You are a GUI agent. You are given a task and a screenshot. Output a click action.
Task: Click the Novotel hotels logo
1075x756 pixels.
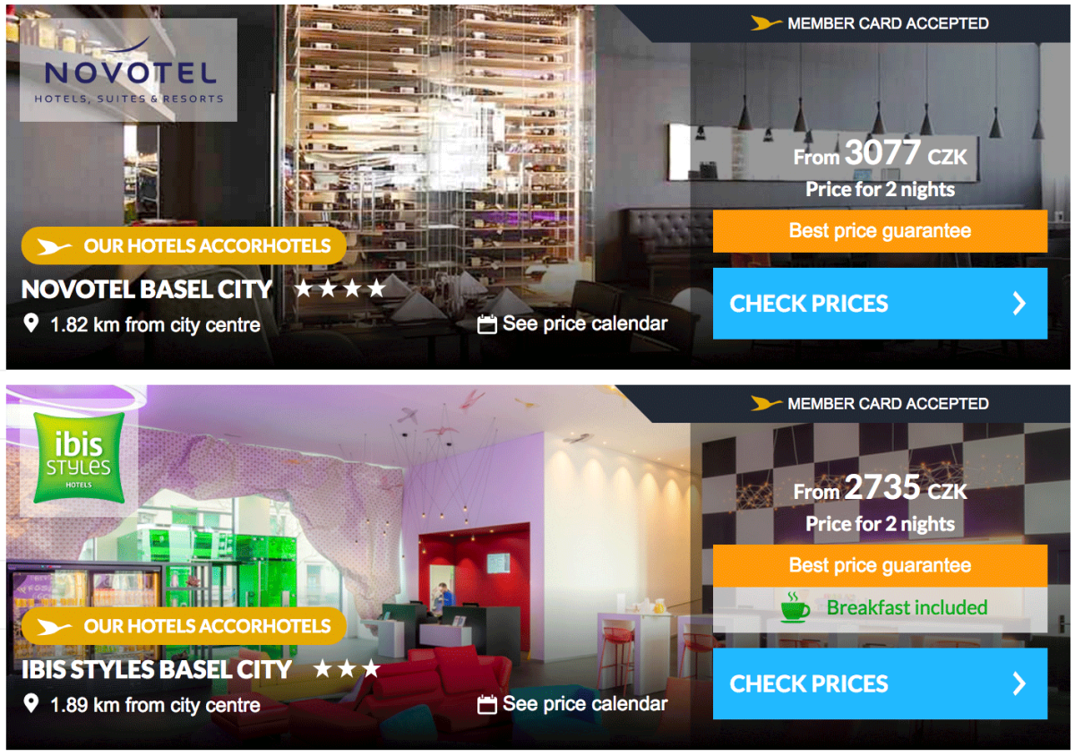[x=128, y=70]
